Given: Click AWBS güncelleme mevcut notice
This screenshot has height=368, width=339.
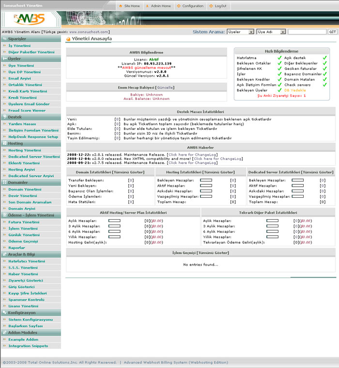Looking at the screenshot, I should coord(147,67).
